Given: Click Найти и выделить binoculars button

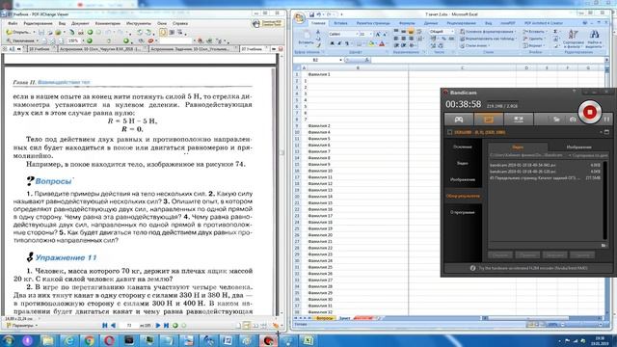Looking at the screenshot, I should pos(595,39).
